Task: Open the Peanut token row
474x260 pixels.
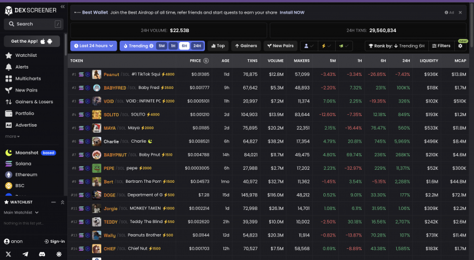Action: click(x=111, y=74)
